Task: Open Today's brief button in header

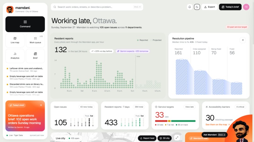Action: pos(230,7)
